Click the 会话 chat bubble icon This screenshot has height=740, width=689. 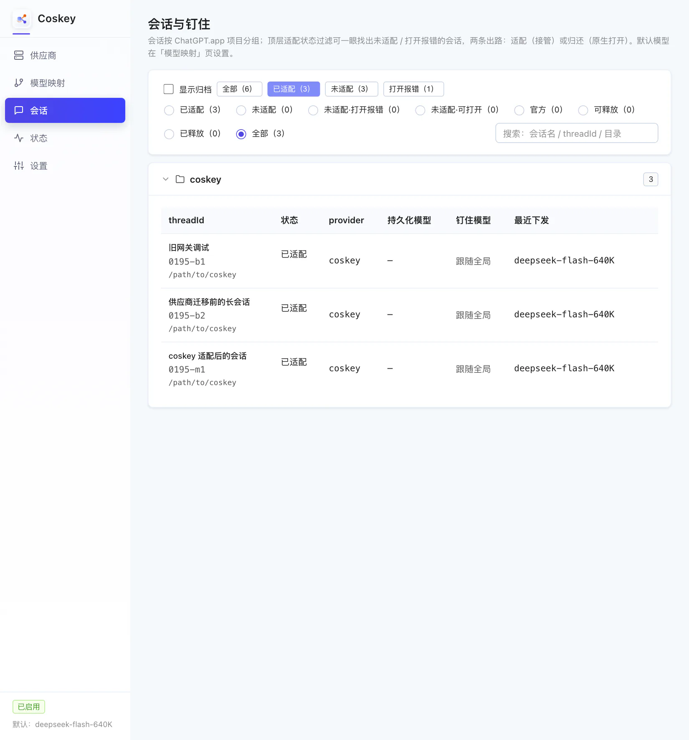[x=19, y=110]
